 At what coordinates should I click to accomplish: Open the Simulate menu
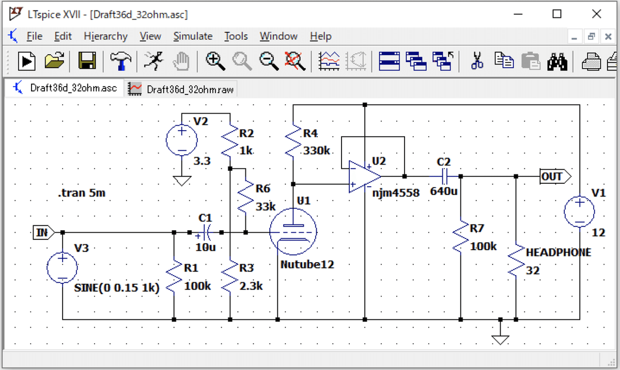tap(193, 36)
